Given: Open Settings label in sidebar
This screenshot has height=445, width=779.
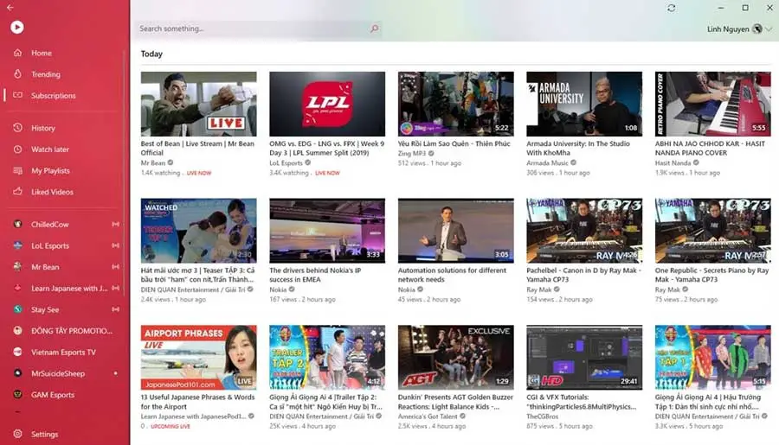Looking at the screenshot, I should coord(44,434).
